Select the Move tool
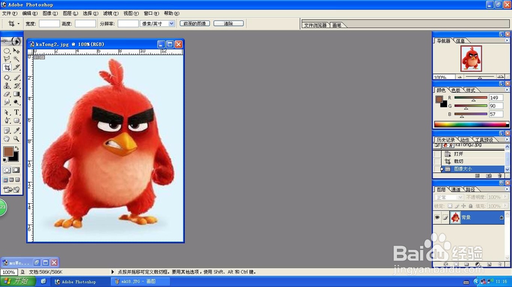Viewport: 512px width, 287px height. click(16, 51)
